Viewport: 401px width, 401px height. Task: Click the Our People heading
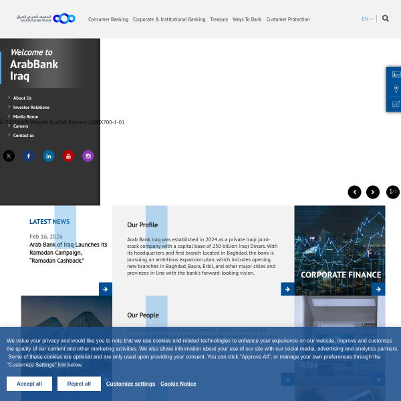click(143, 315)
